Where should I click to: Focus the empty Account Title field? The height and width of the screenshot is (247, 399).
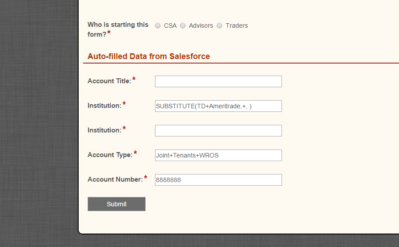(218, 81)
